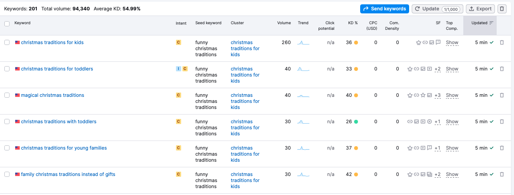Click green KD dot for 'christmas traditions with toddlers'
Screen dimensions: 514x195
(x=356, y=122)
